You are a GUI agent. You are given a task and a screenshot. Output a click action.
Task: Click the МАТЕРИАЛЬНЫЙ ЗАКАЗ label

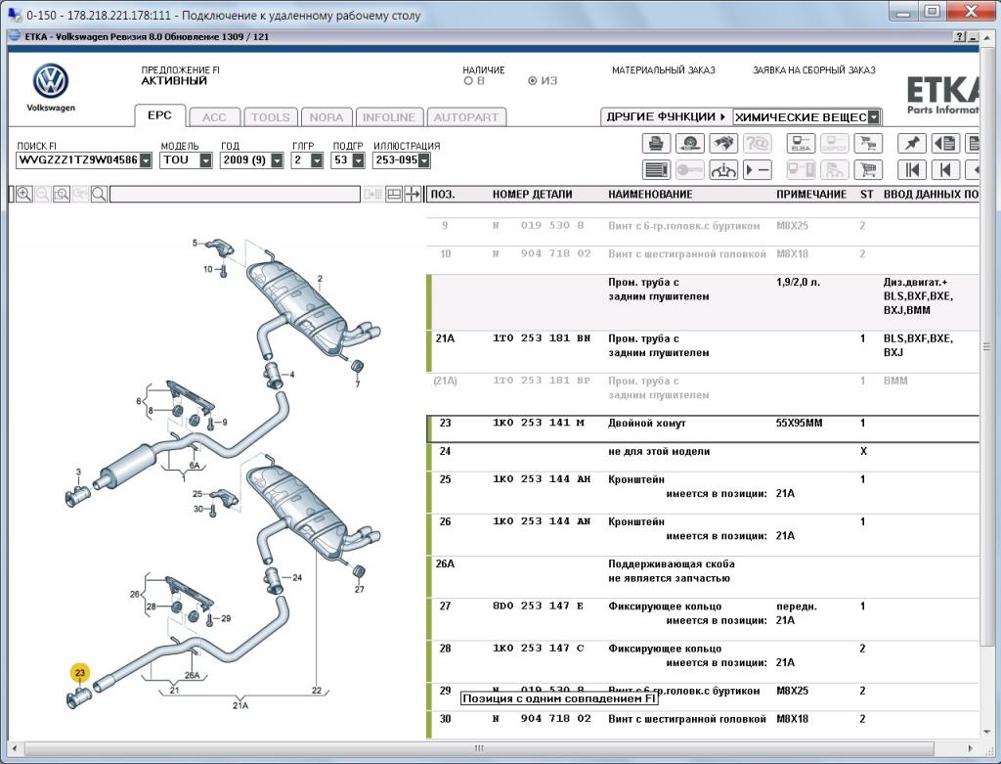tap(664, 70)
